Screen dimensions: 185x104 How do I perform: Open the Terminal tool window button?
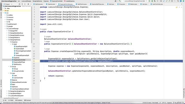click(x=28, y=100)
